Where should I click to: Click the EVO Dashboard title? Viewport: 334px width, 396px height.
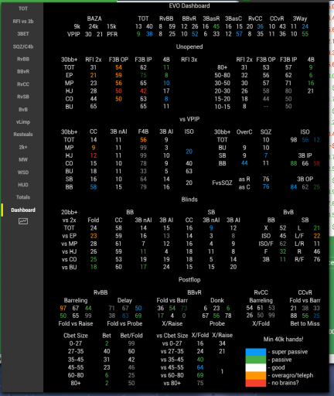189,5
